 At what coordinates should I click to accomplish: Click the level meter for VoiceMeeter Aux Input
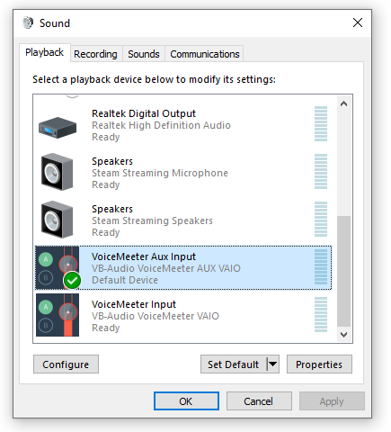pyautogui.click(x=321, y=266)
